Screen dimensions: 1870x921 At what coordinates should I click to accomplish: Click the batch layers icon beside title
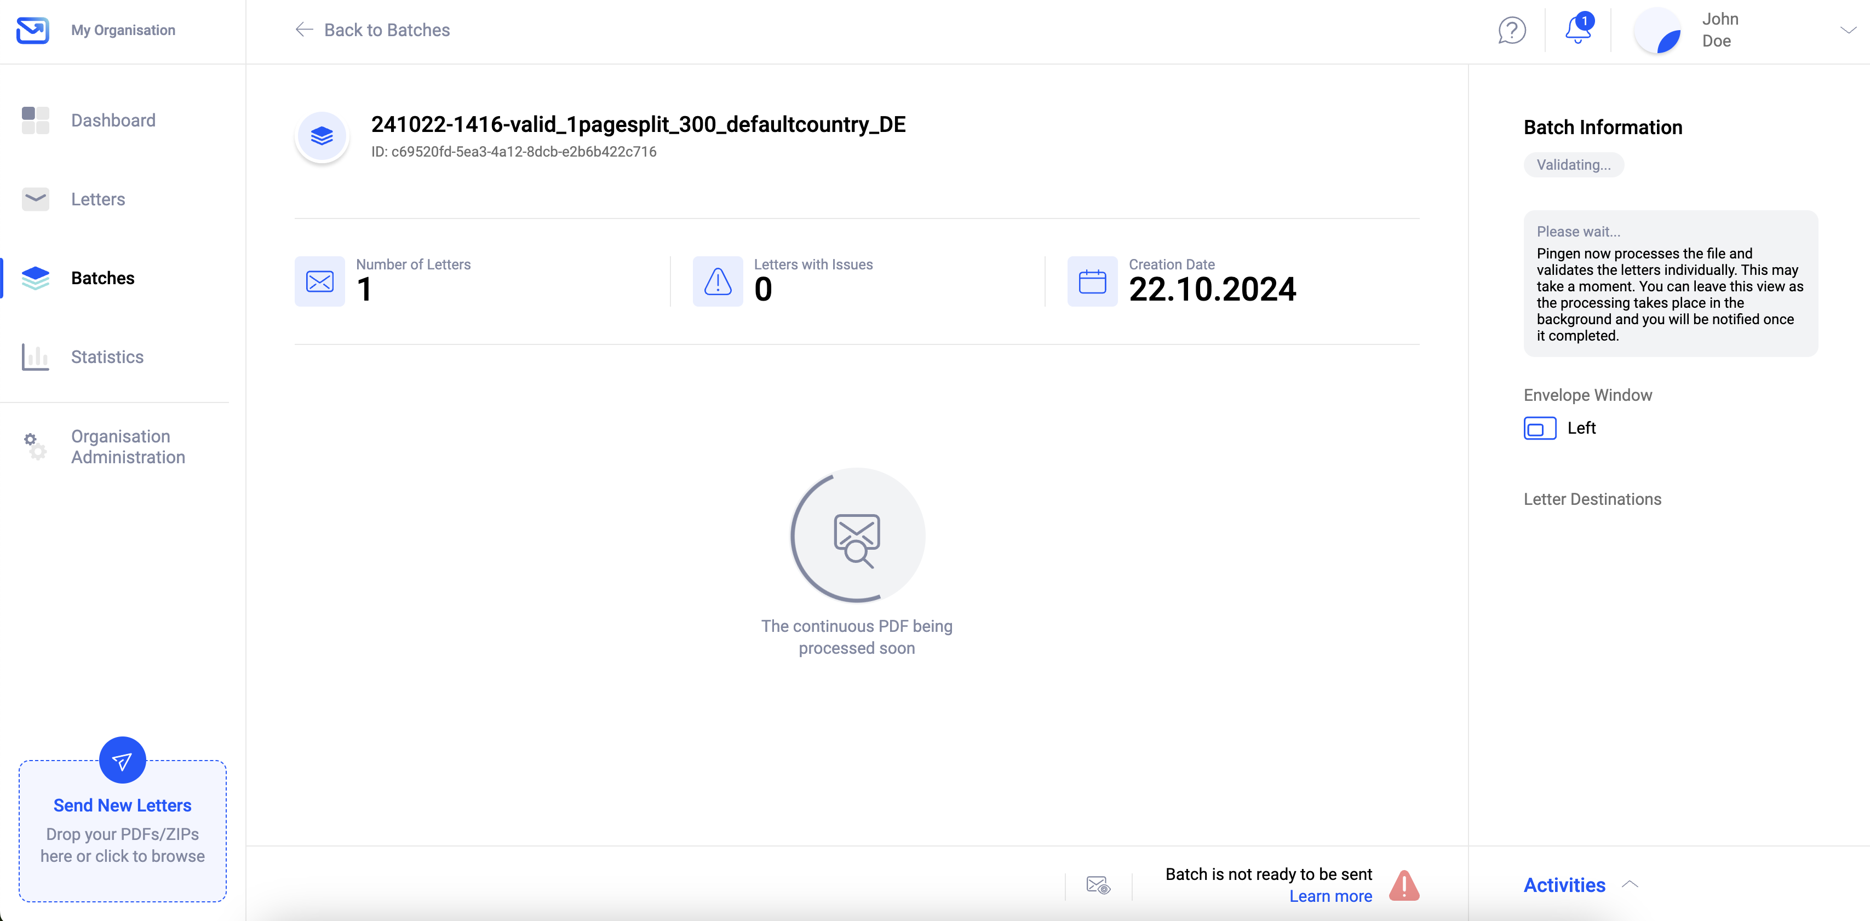tap(322, 136)
